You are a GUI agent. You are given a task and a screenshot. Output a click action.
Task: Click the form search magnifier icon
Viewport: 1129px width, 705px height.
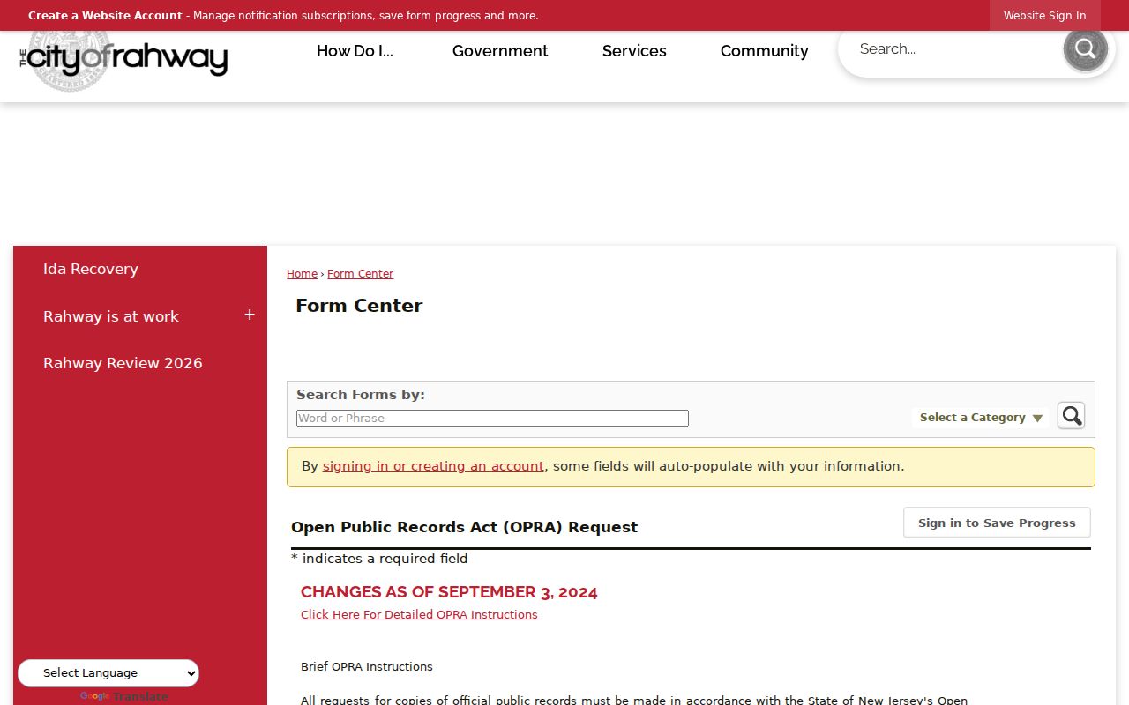1071,416
